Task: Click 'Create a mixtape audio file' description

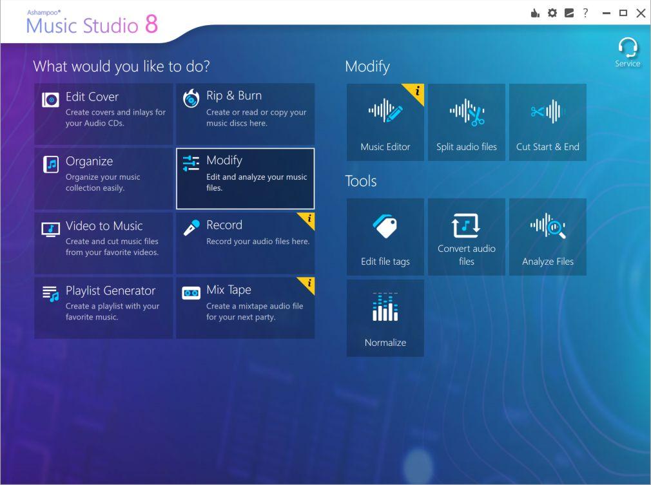Action: tap(255, 311)
